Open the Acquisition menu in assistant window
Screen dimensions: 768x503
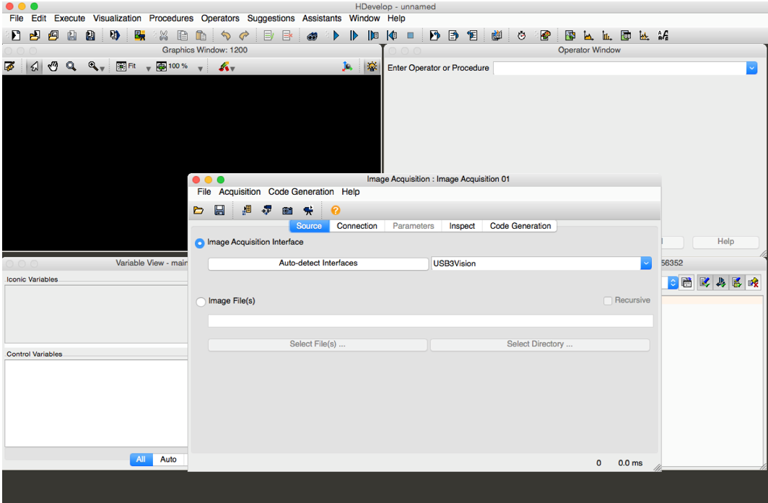click(240, 191)
